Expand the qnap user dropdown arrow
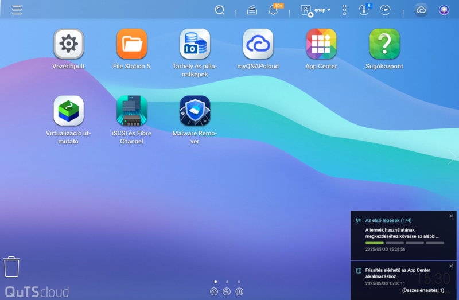The image size is (459, 300). click(329, 10)
